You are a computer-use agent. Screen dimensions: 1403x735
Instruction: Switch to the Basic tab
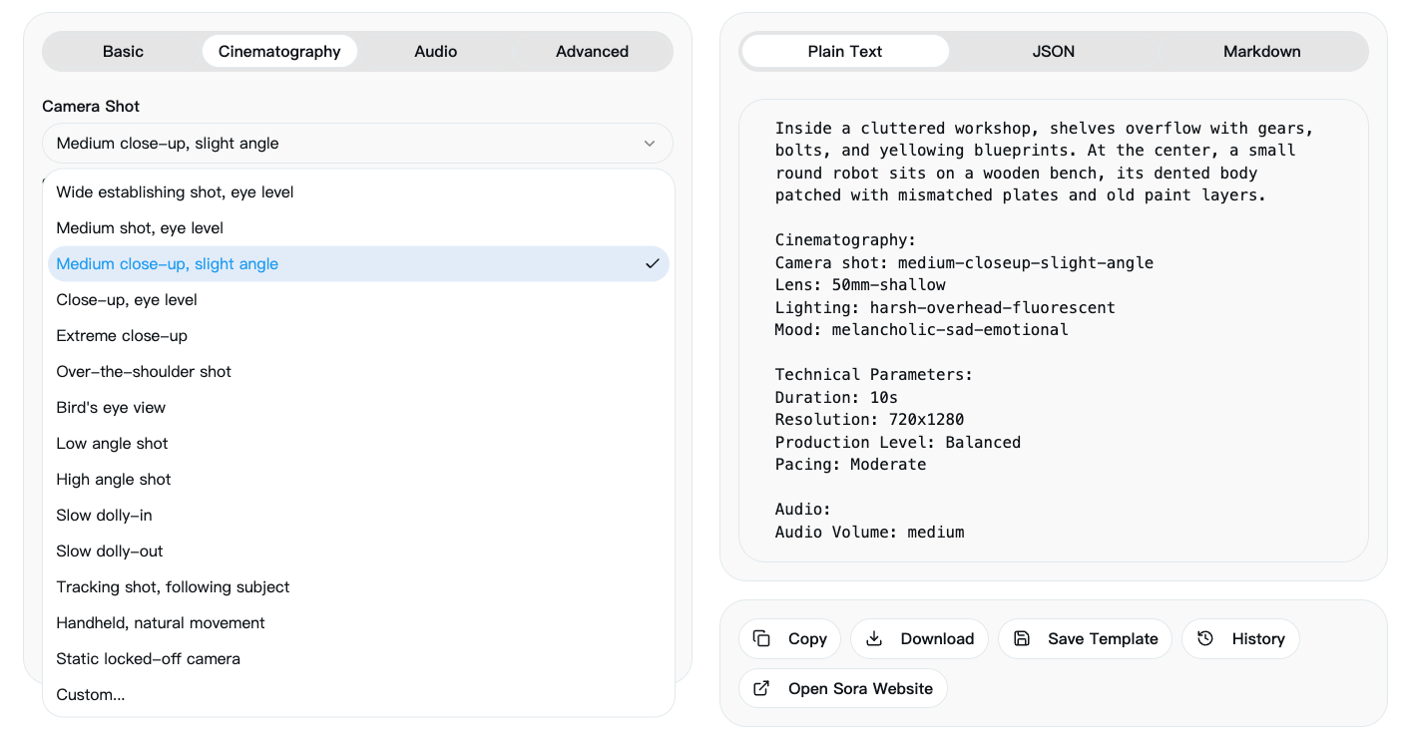tap(123, 52)
